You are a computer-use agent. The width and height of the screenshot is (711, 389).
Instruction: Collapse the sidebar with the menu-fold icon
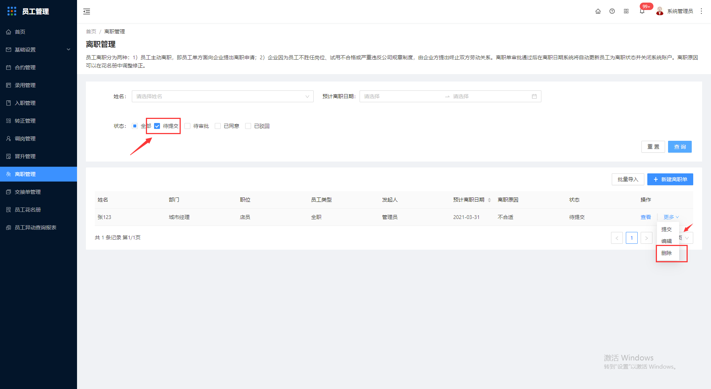87,11
